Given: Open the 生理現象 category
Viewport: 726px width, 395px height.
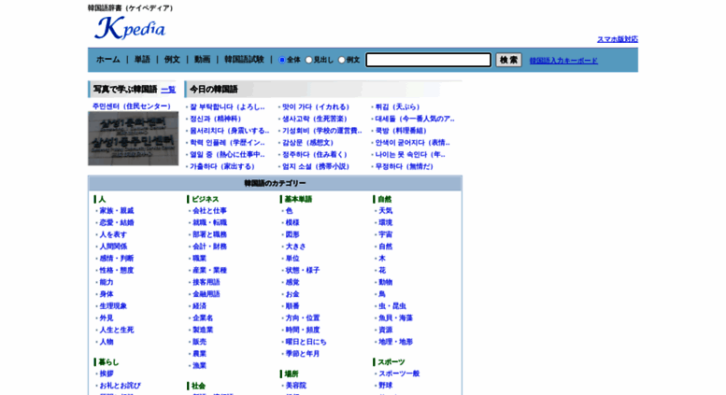Looking at the screenshot, I should pyautogui.click(x=113, y=306).
